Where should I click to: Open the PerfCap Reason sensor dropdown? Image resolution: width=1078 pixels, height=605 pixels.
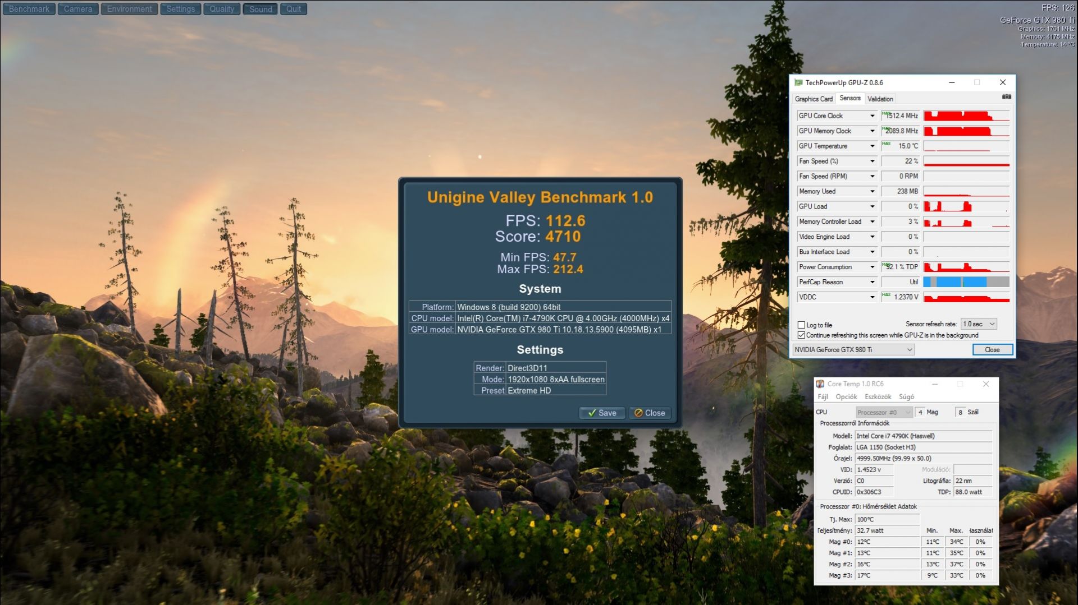point(872,283)
